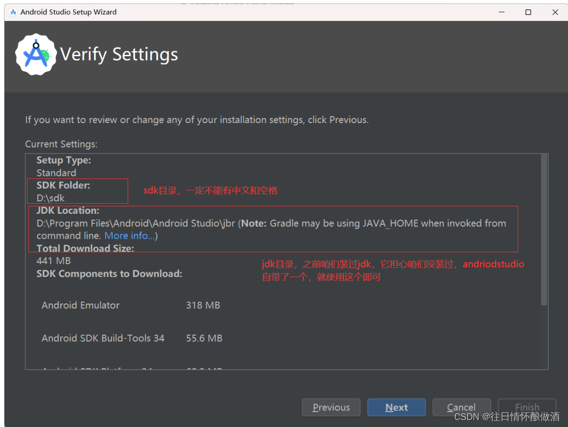568x427 pixels.
Task: Click the Android Studio title bar icon
Action: pyautogui.click(x=13, y=12)
